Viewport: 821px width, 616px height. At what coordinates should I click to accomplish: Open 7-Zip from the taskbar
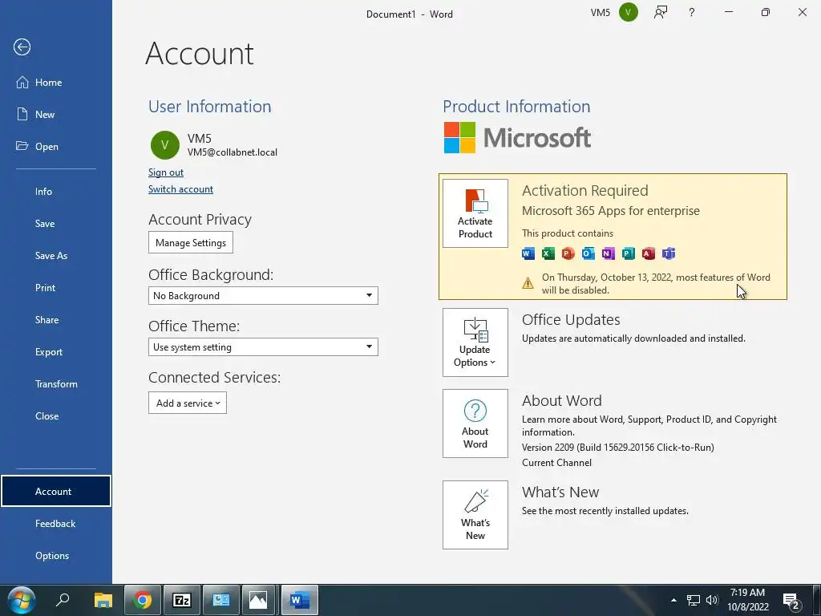(182, 600)
